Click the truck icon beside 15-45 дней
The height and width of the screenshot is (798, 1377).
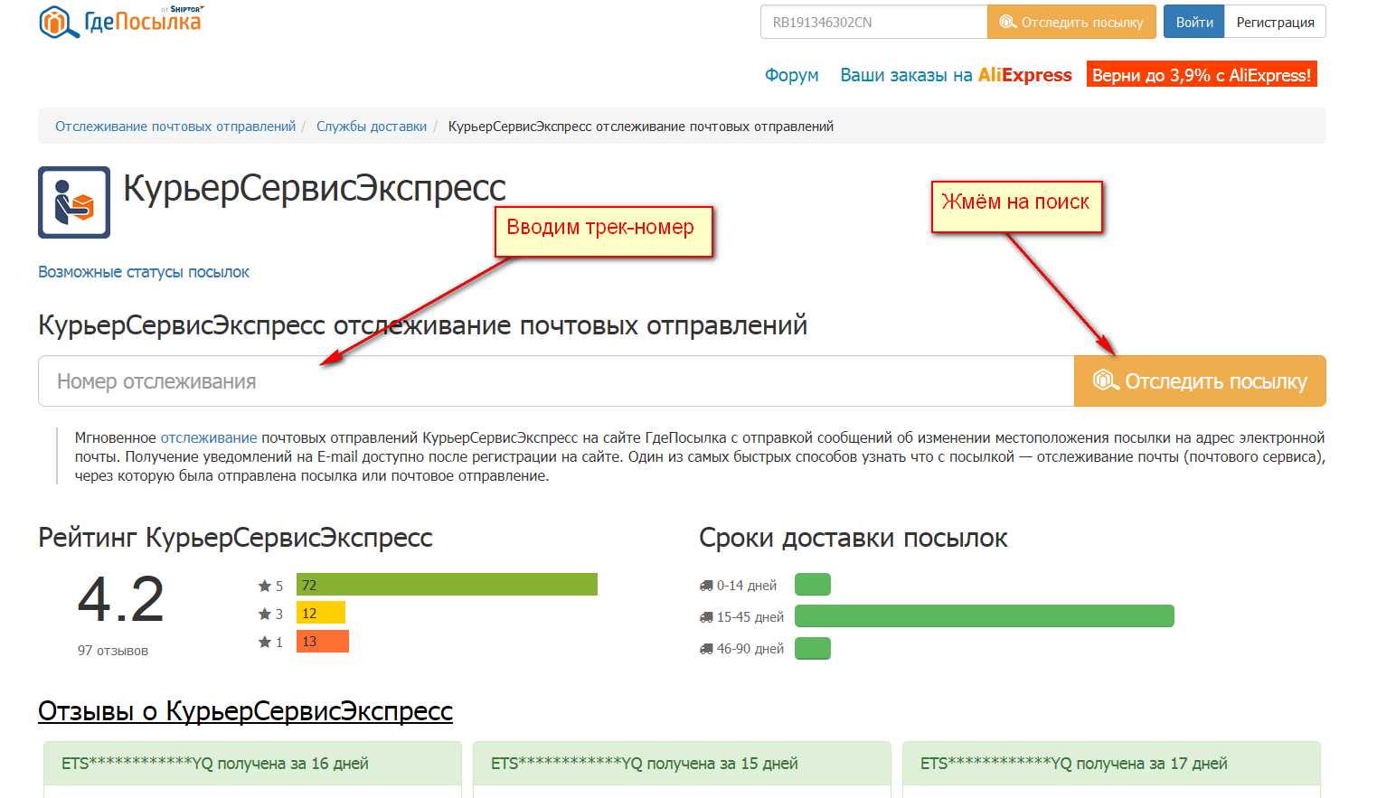[x=706, y=617]
